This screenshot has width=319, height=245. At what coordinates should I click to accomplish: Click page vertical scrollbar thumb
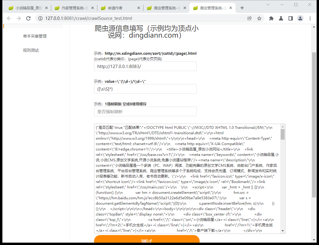coord(314,125)
